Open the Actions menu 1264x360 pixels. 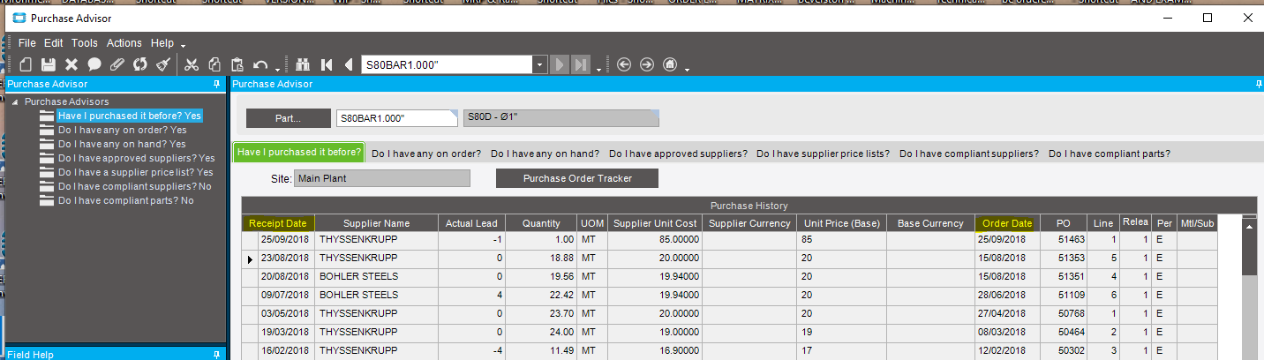pos(124,42)
